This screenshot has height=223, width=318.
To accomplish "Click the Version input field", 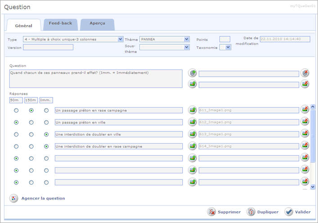I will pos(48,48).
